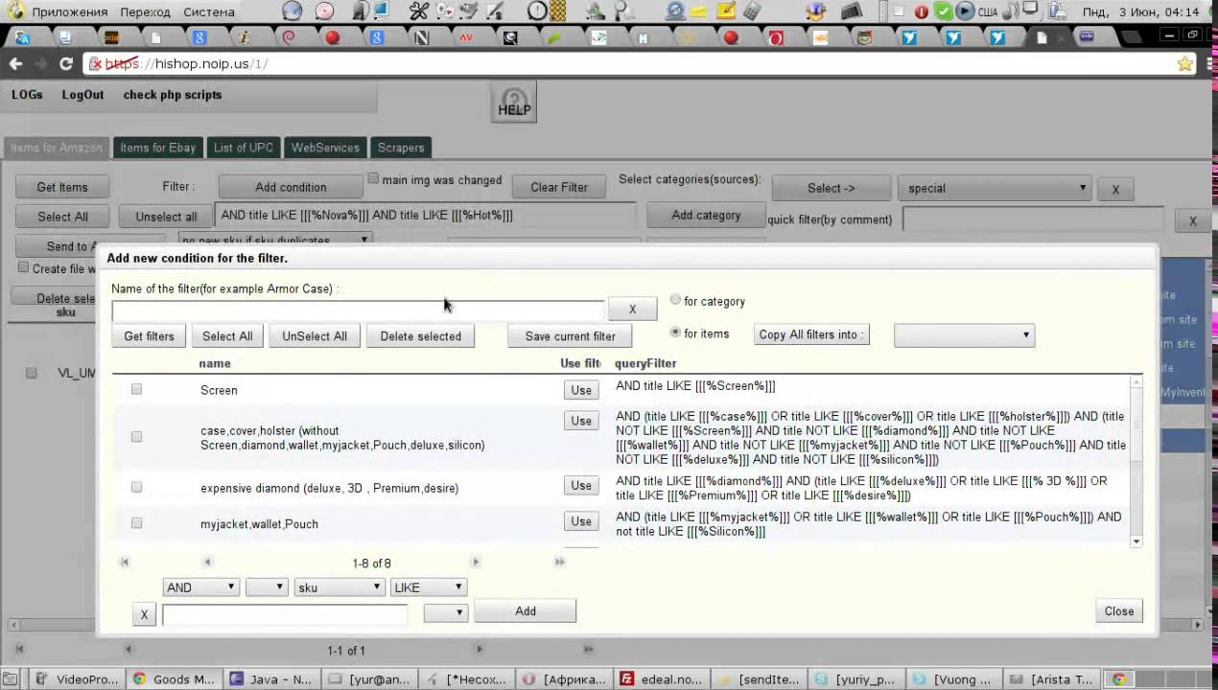Click Save current filter button
Viewport: 1218px width, 690px height.
coord(571,336)
